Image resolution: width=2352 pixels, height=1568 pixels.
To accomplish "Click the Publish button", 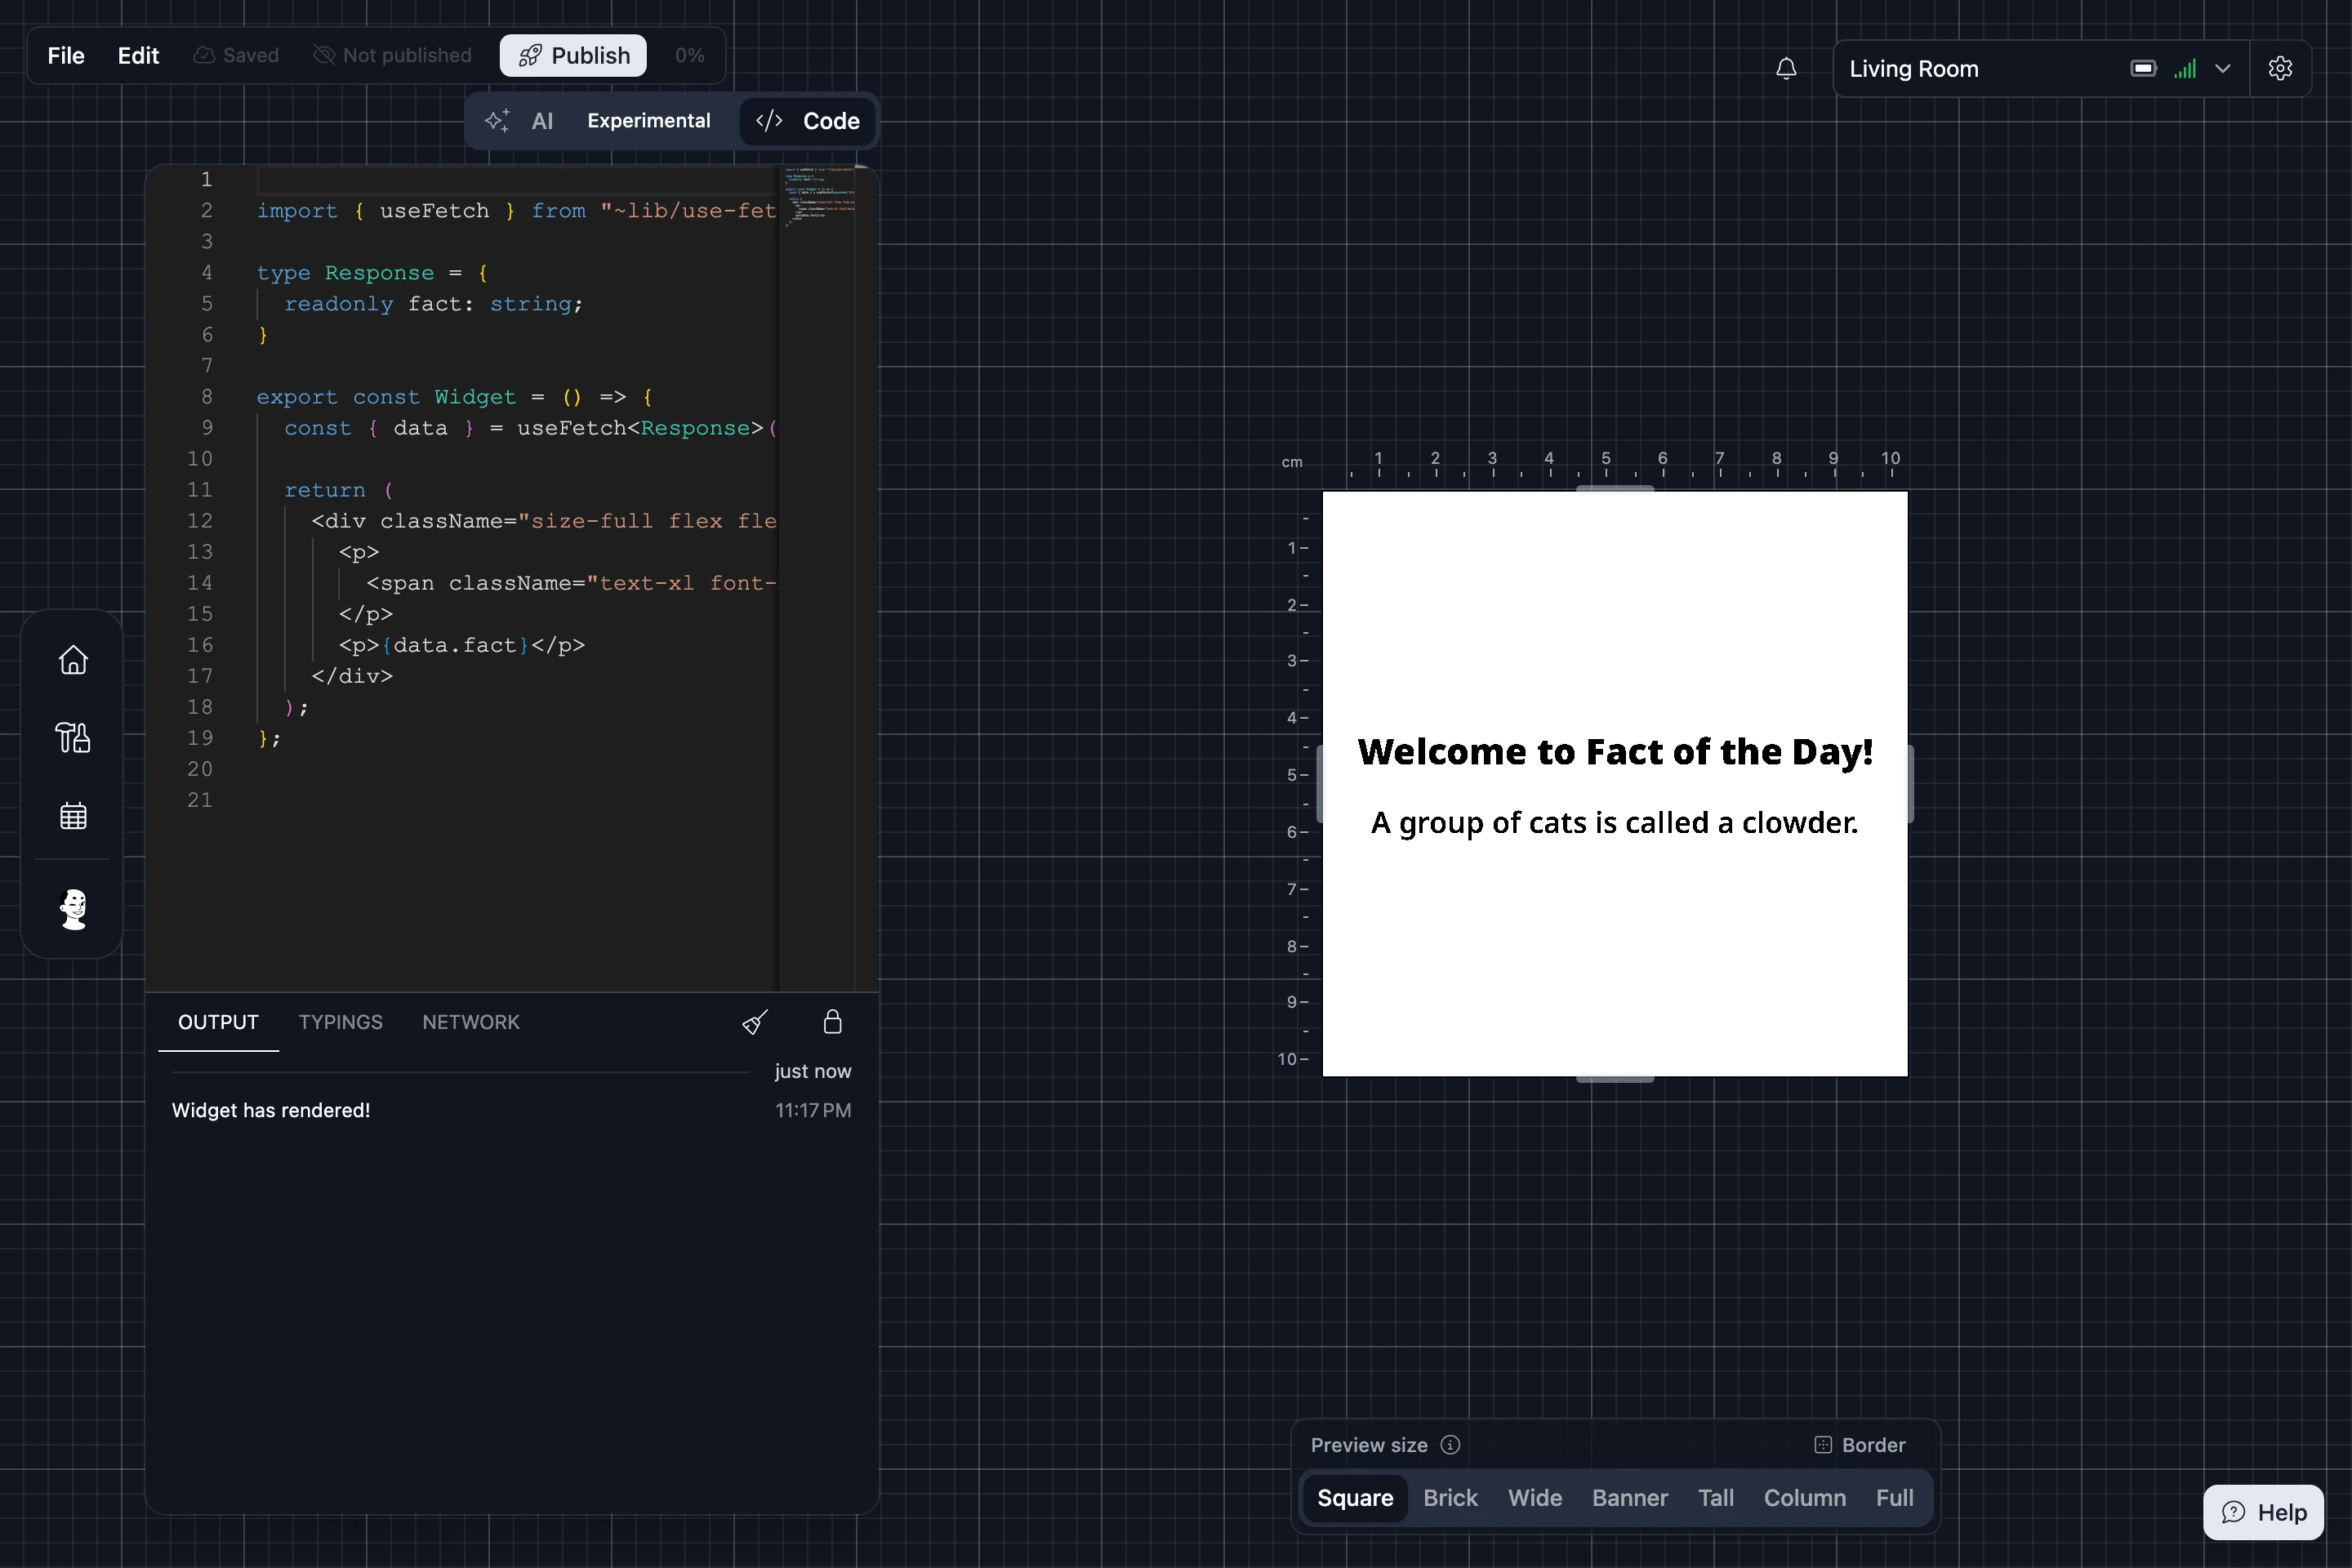I will [573, 55].
